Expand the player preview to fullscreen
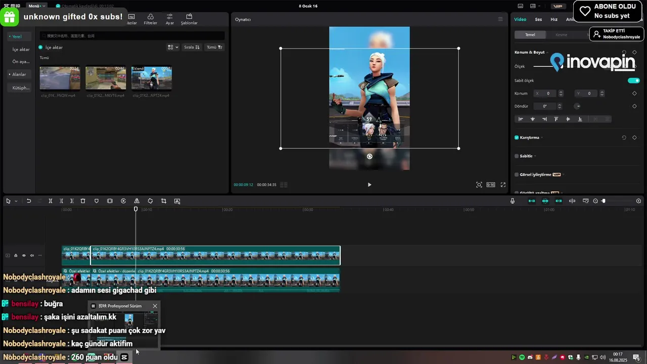 point(503,185)
